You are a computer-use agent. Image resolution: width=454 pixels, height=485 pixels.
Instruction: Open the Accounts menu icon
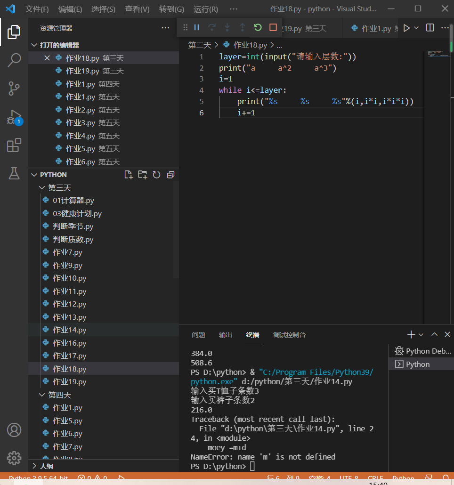click(x=14, y=430)
